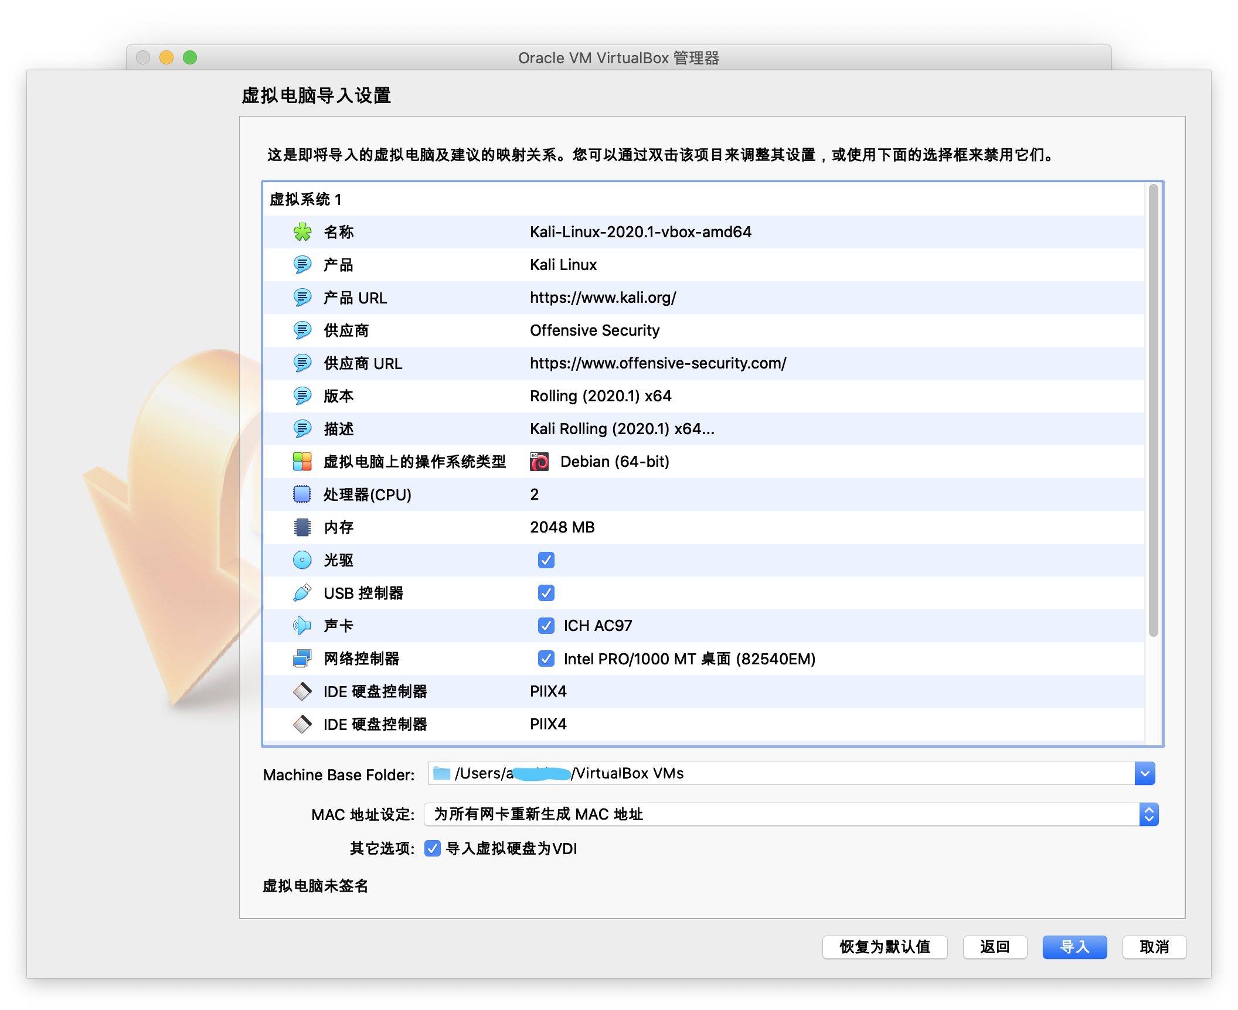Click the 导入 button
The width and height of the screenshot is (1238, 1010).
point(1074,947)
